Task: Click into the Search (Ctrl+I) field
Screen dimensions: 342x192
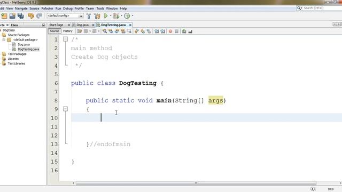Action: (x=322, y=8)
